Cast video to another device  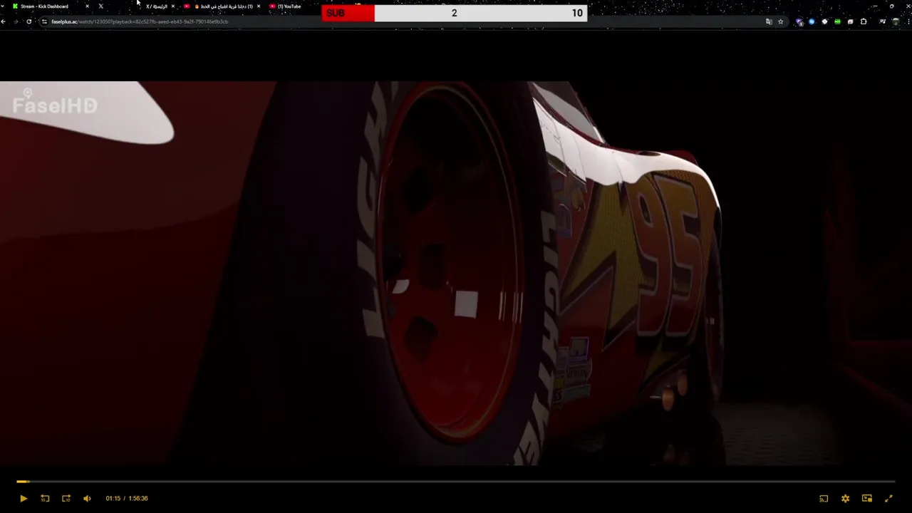tap(824, 498)
